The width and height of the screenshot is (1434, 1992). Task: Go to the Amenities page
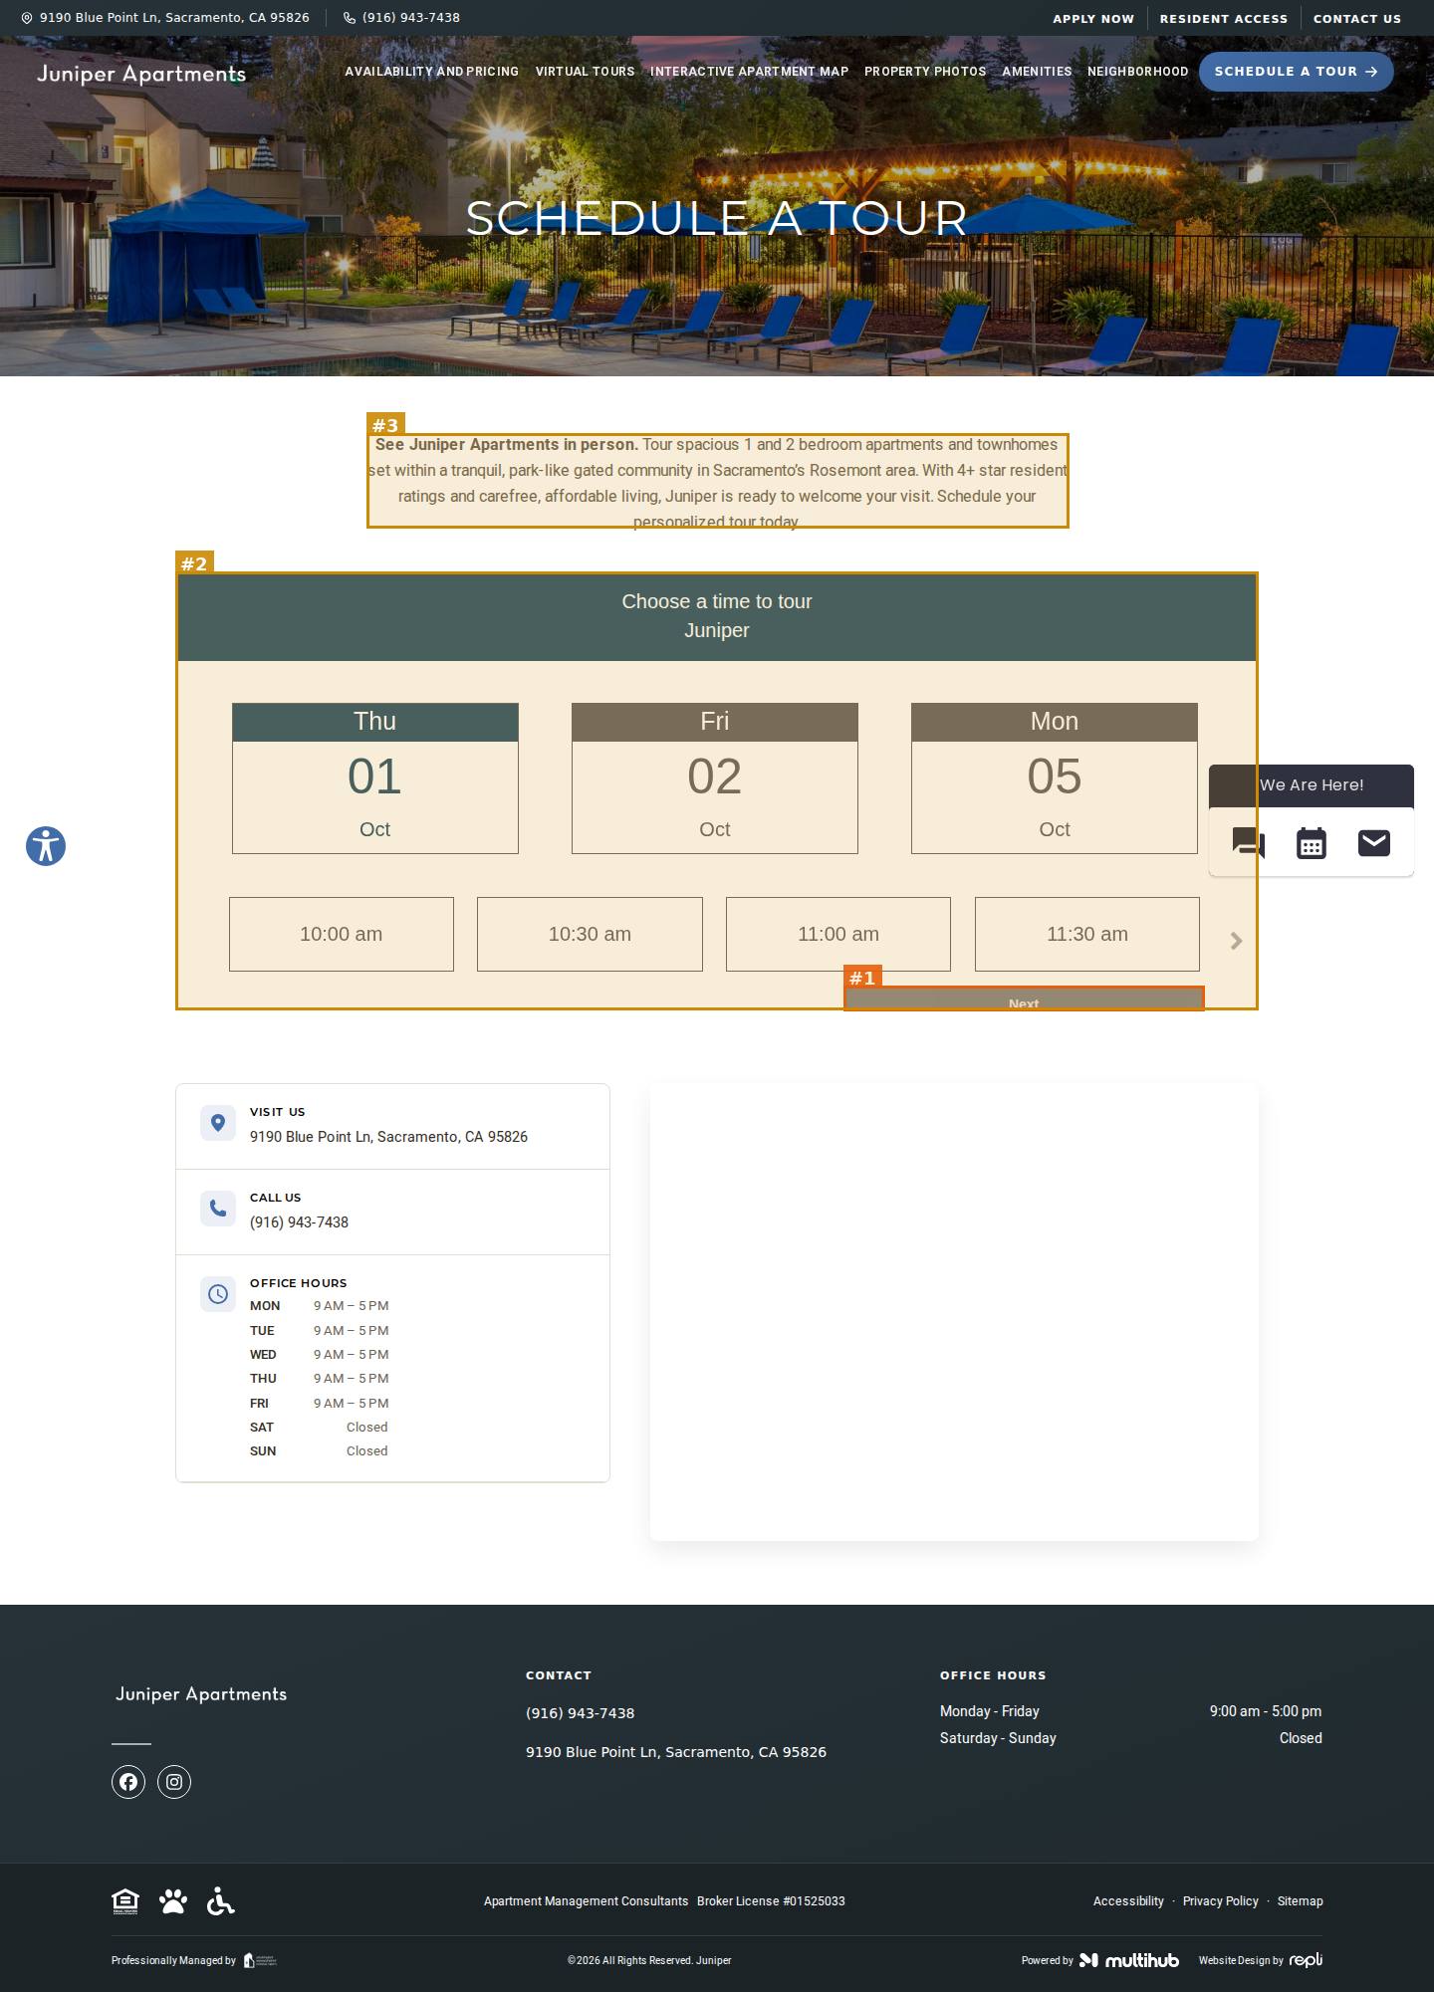click(1037, 72)
